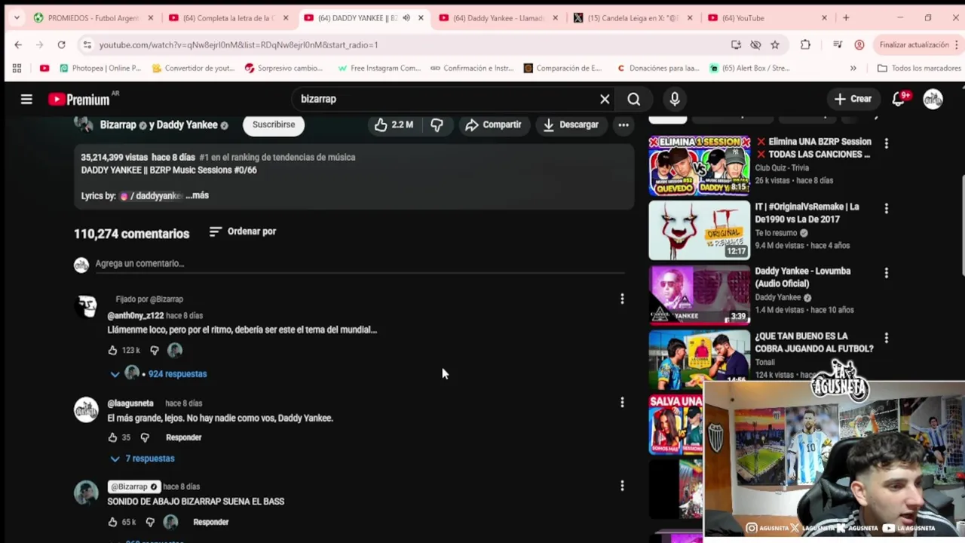Image resolution: width=965 pixels, height=543 pixels.
Task: Switch to Daddy Yankee Llamado tab
Action: point(498,18)
